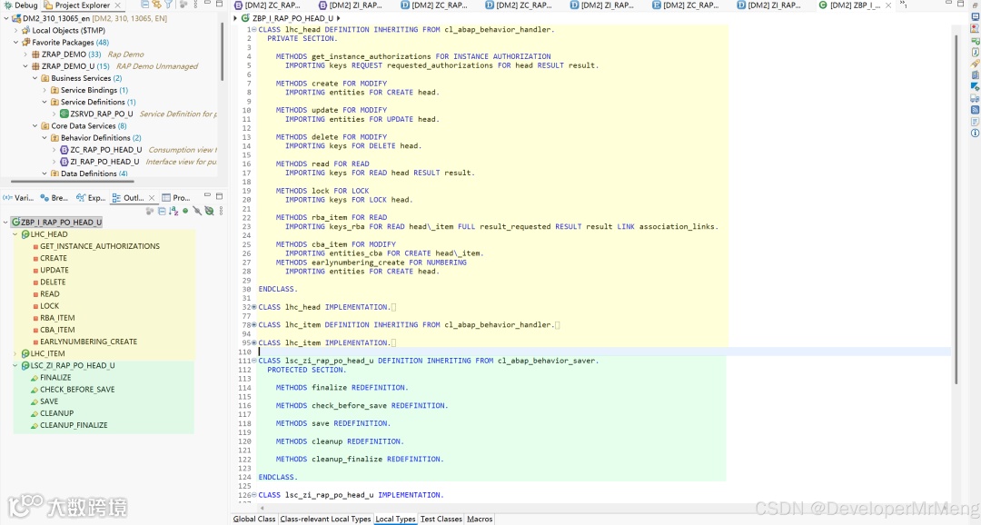
Task: Toggle Link with Editor in Project Explorer
Action: [156, 5]
